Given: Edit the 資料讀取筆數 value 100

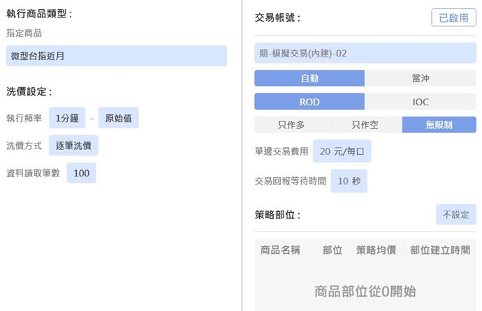Looking at the screenshot, I should 81,173.
